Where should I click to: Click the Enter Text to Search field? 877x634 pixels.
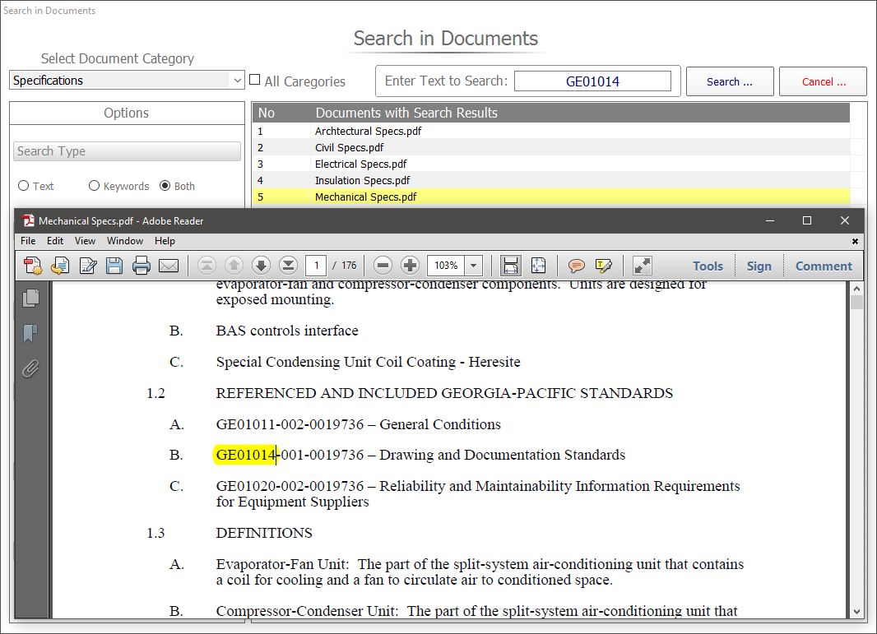point(592,81)
